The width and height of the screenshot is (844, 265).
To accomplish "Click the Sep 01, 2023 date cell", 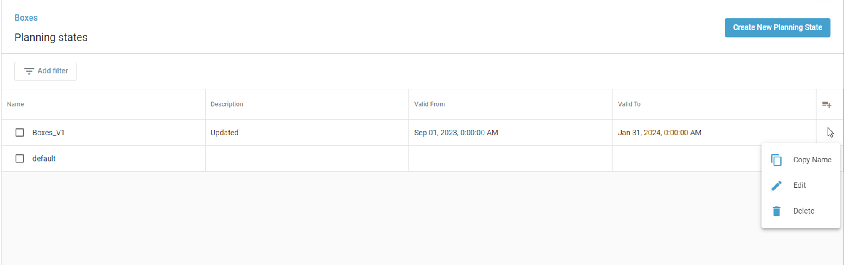I will (456, 132).
